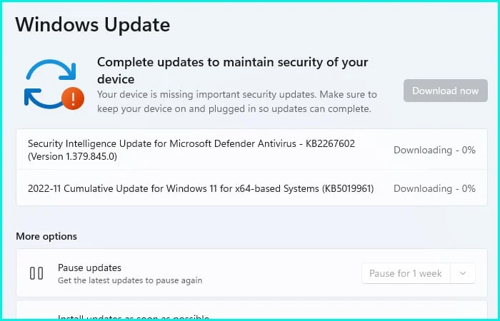Click the pause icon beside Pause updates

pyautogui.click(x=36, y=273)
